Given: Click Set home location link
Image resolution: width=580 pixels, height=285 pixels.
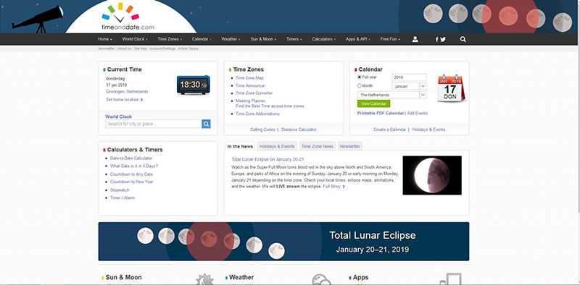Looking at the screenshot, I should tap(124, 100).
